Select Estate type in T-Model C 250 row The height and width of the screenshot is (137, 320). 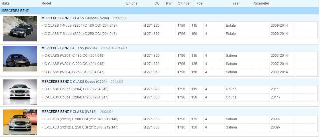tap(231, 33)
